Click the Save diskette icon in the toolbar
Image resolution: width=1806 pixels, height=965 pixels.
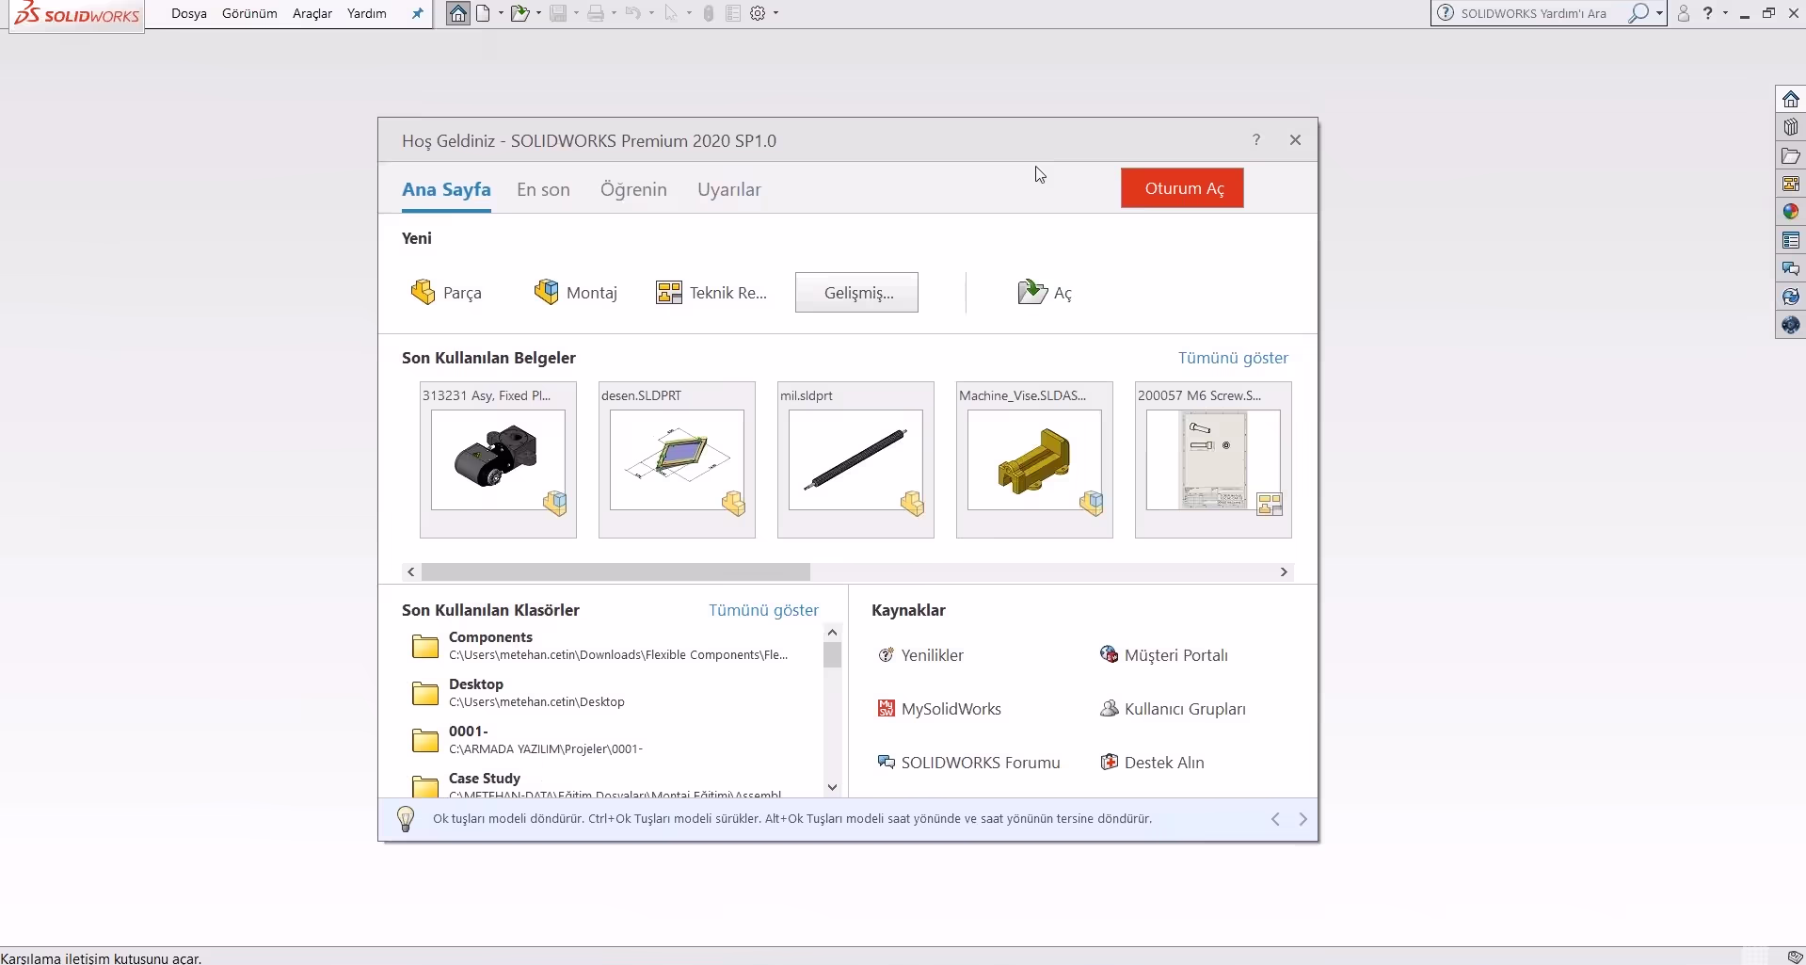click(558, 13)
